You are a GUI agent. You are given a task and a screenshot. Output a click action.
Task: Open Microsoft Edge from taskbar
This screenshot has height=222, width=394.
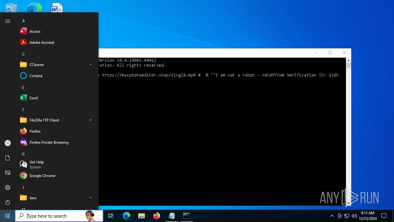click(x=127, y=216)
